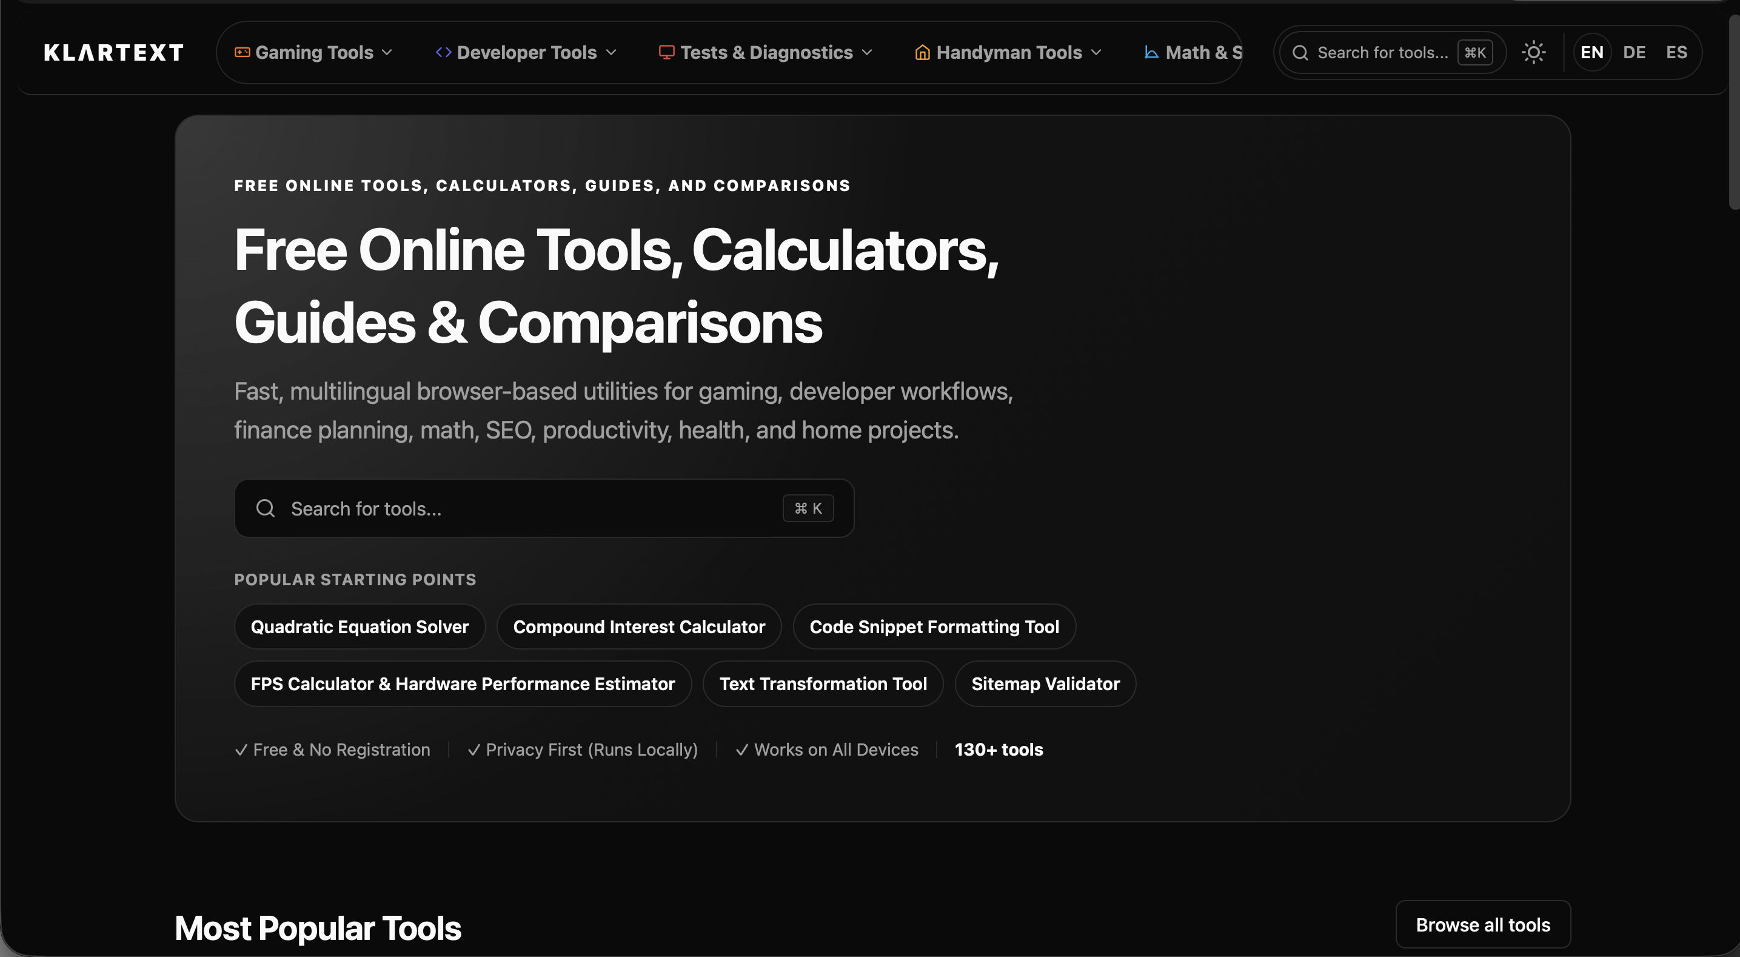Click magnifier icon in hero search box

[x=266, y=508]
